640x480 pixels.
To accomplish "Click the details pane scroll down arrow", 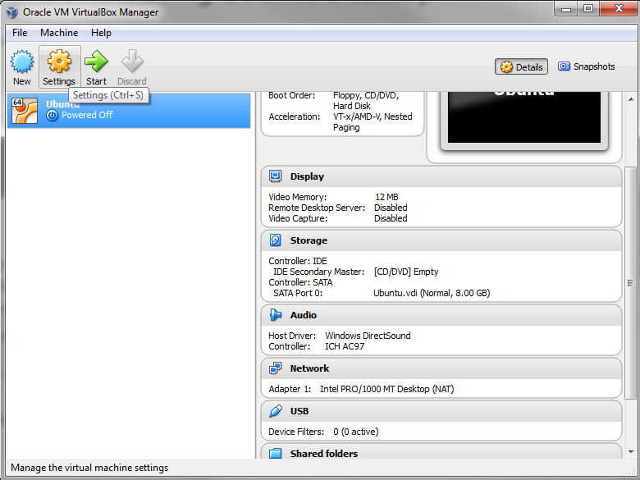I will pos(631,452).
